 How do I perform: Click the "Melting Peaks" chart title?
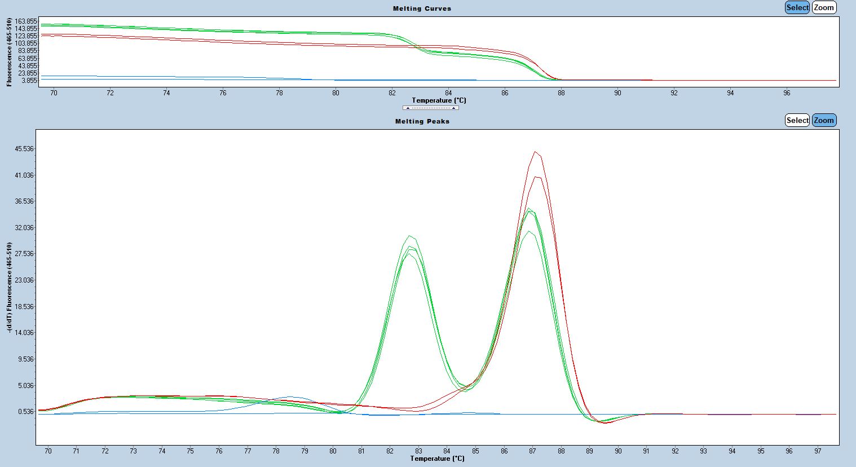(x=422, y=121)
